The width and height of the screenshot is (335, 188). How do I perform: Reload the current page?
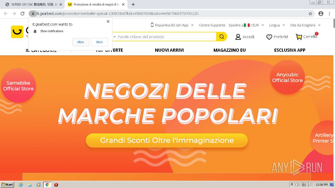23,14
